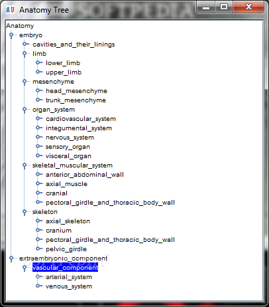
Task: Select the mesenchyme tree item
Action: point(53,82)
